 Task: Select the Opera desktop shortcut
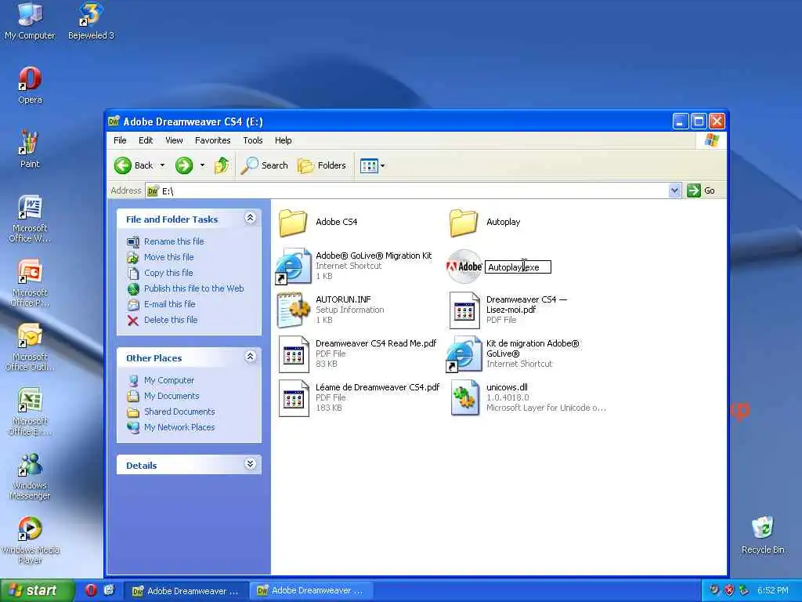click(30, 85)
